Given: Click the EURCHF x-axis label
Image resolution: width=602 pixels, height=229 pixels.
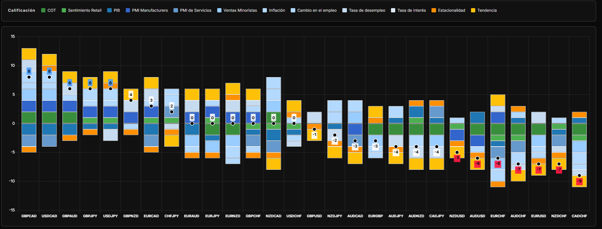Looking at the screenshot, I should [497, 216].
